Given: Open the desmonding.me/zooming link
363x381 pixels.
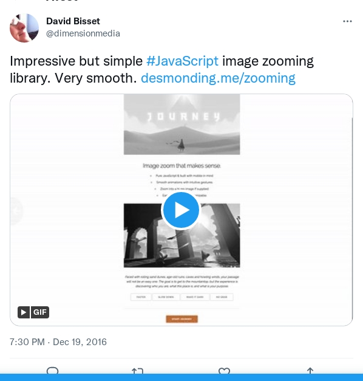Looking at the screenshot, I should click(218, 78).
